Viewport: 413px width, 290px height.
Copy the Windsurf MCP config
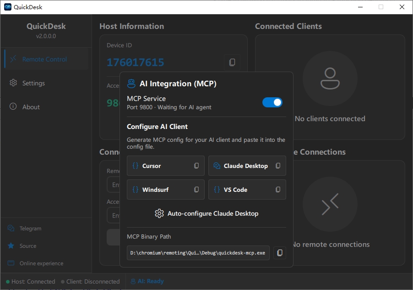(196, 190)
